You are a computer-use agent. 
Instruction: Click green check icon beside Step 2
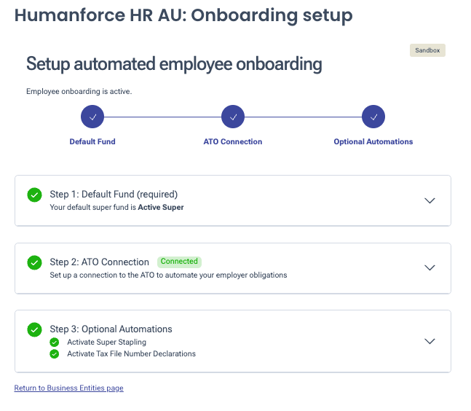(x=34, y=262)
